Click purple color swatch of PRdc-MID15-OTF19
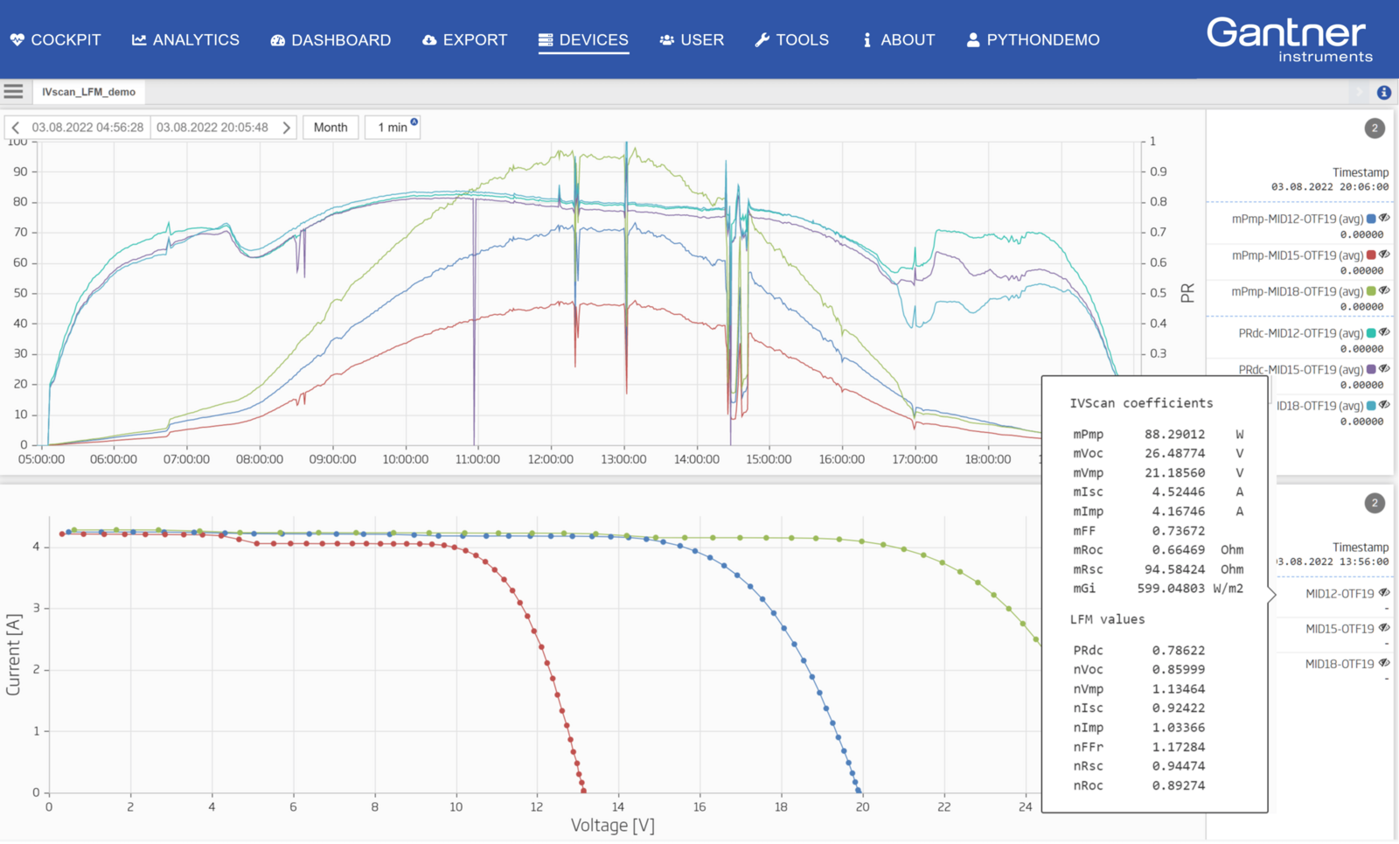 pos(1371,369)
